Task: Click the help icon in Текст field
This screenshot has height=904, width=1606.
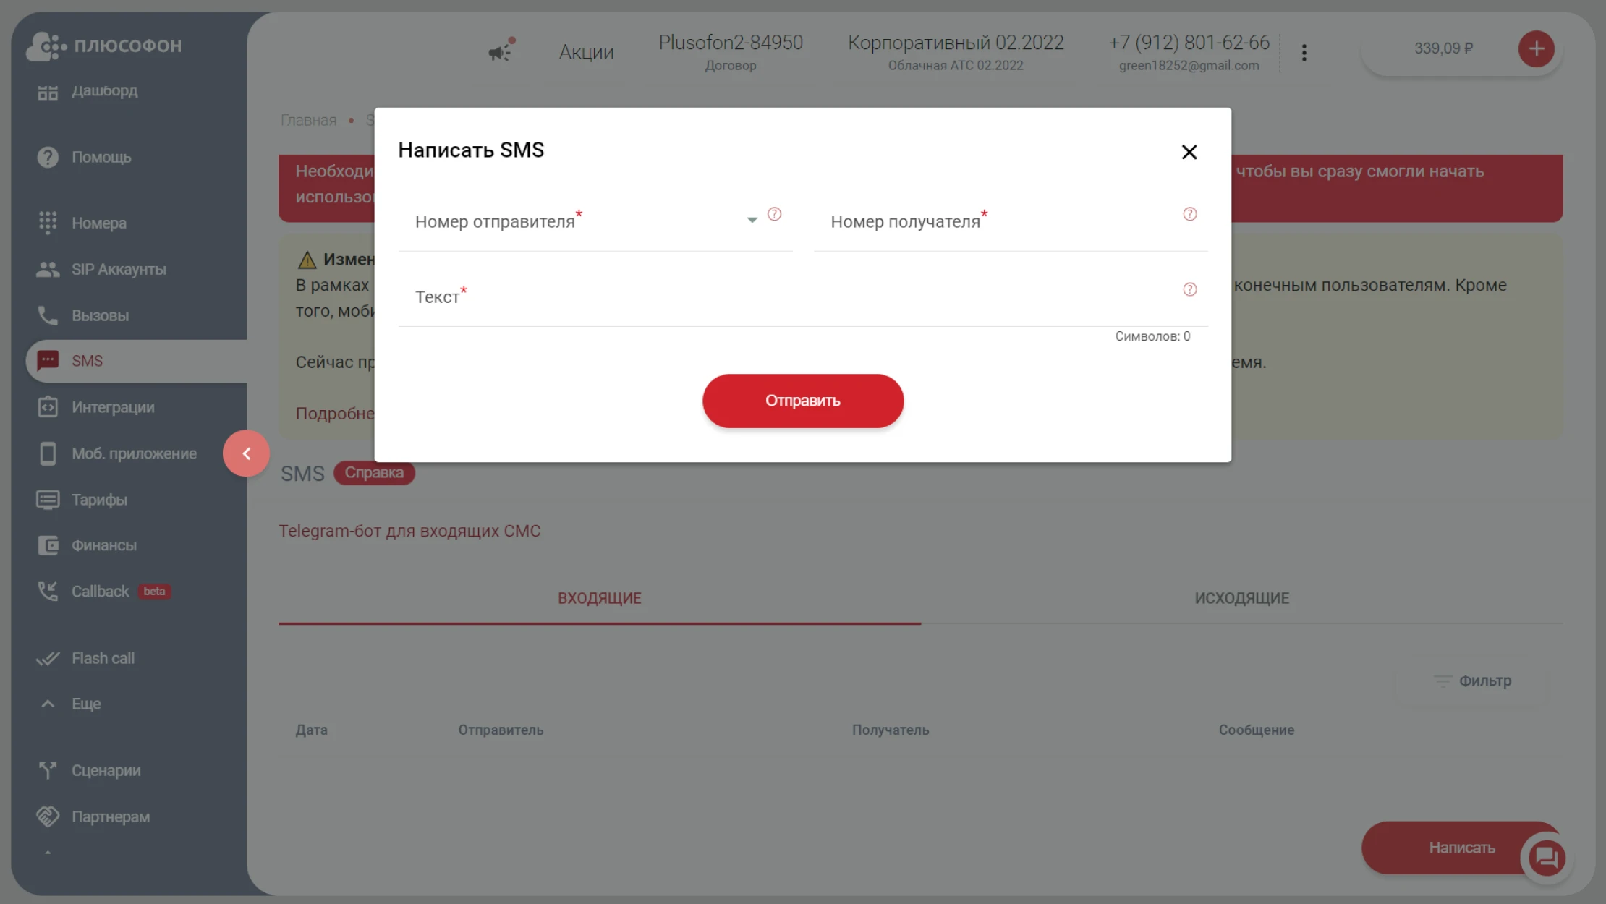Action: click(1189, 289)
